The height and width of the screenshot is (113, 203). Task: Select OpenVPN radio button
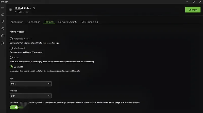(x=11, y=67)
